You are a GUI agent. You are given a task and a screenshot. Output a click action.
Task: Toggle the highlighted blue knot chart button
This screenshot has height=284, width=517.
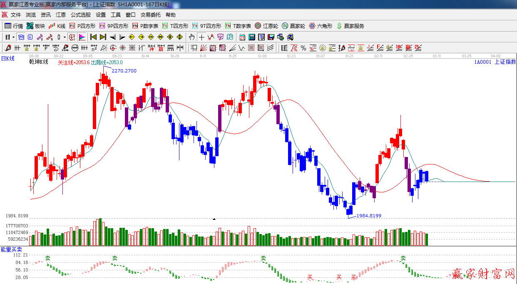[21, 37]
